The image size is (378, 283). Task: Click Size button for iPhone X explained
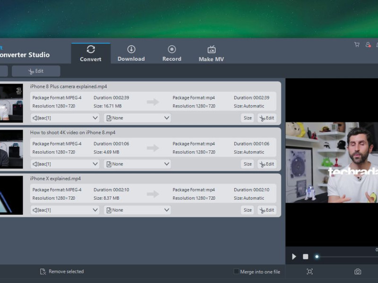coord(247,210)
